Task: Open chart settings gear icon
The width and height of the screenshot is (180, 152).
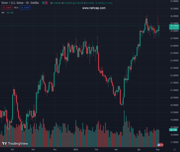Action: tap(174, 149)
